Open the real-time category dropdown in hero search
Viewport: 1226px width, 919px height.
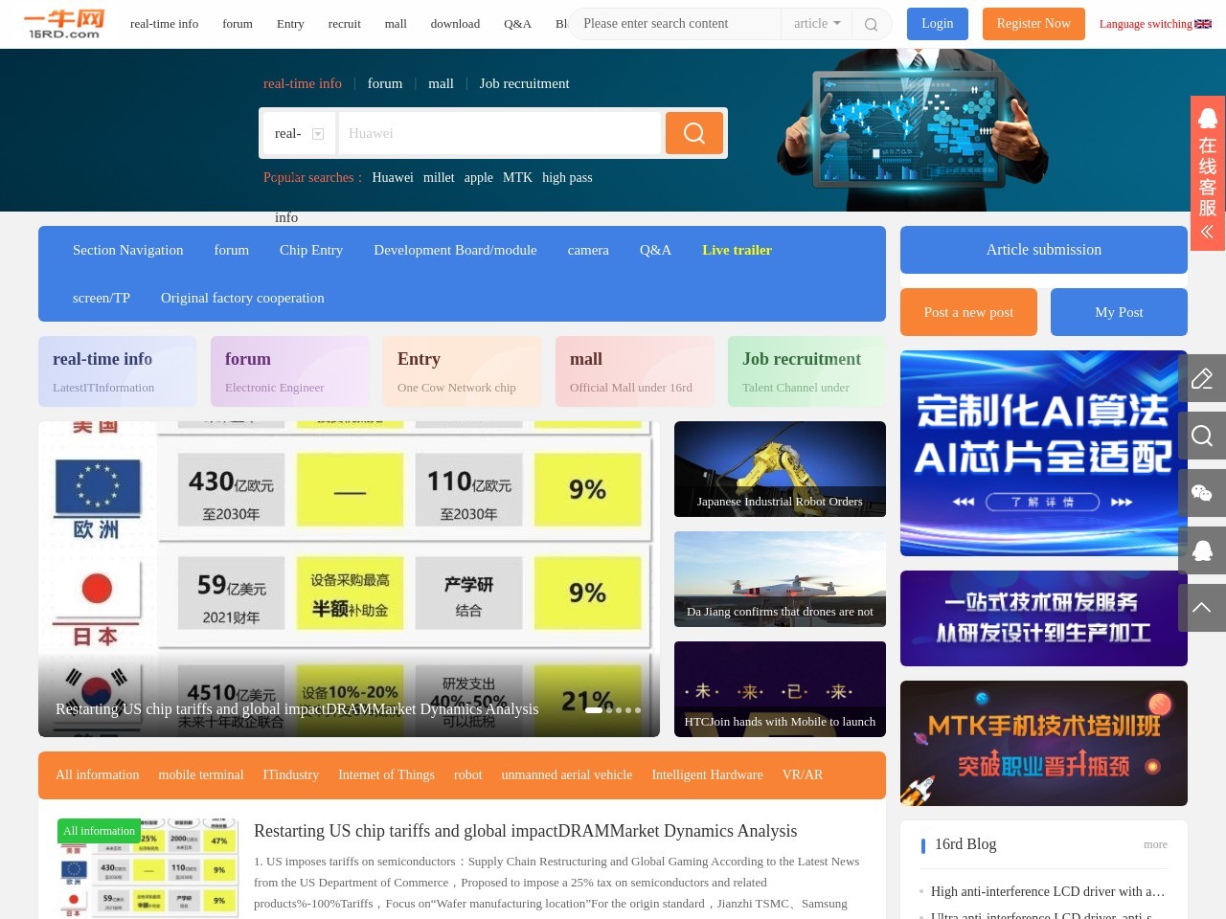coord(299,133)
